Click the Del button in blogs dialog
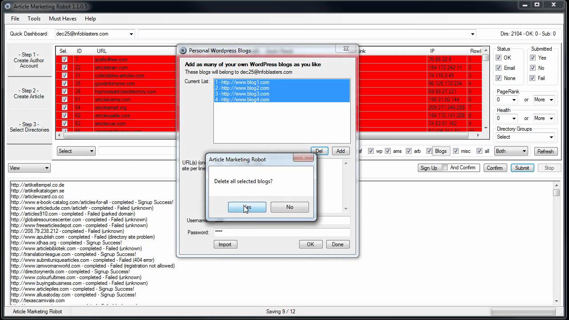Screen dimensions: 569x320 [x=319, y=151]
